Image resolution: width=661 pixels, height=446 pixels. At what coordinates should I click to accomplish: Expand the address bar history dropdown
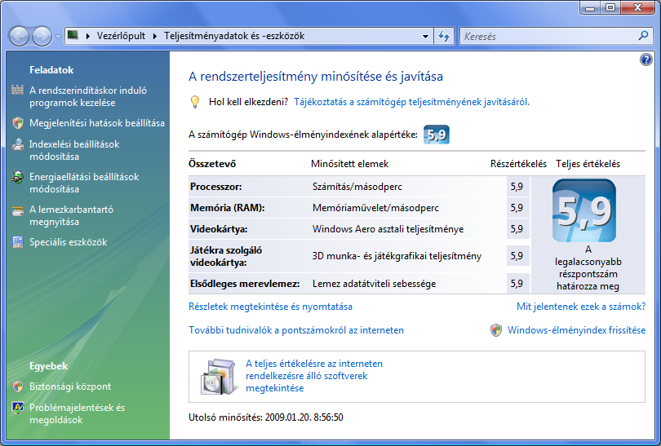pyautogui.click(x=425, y=37)
